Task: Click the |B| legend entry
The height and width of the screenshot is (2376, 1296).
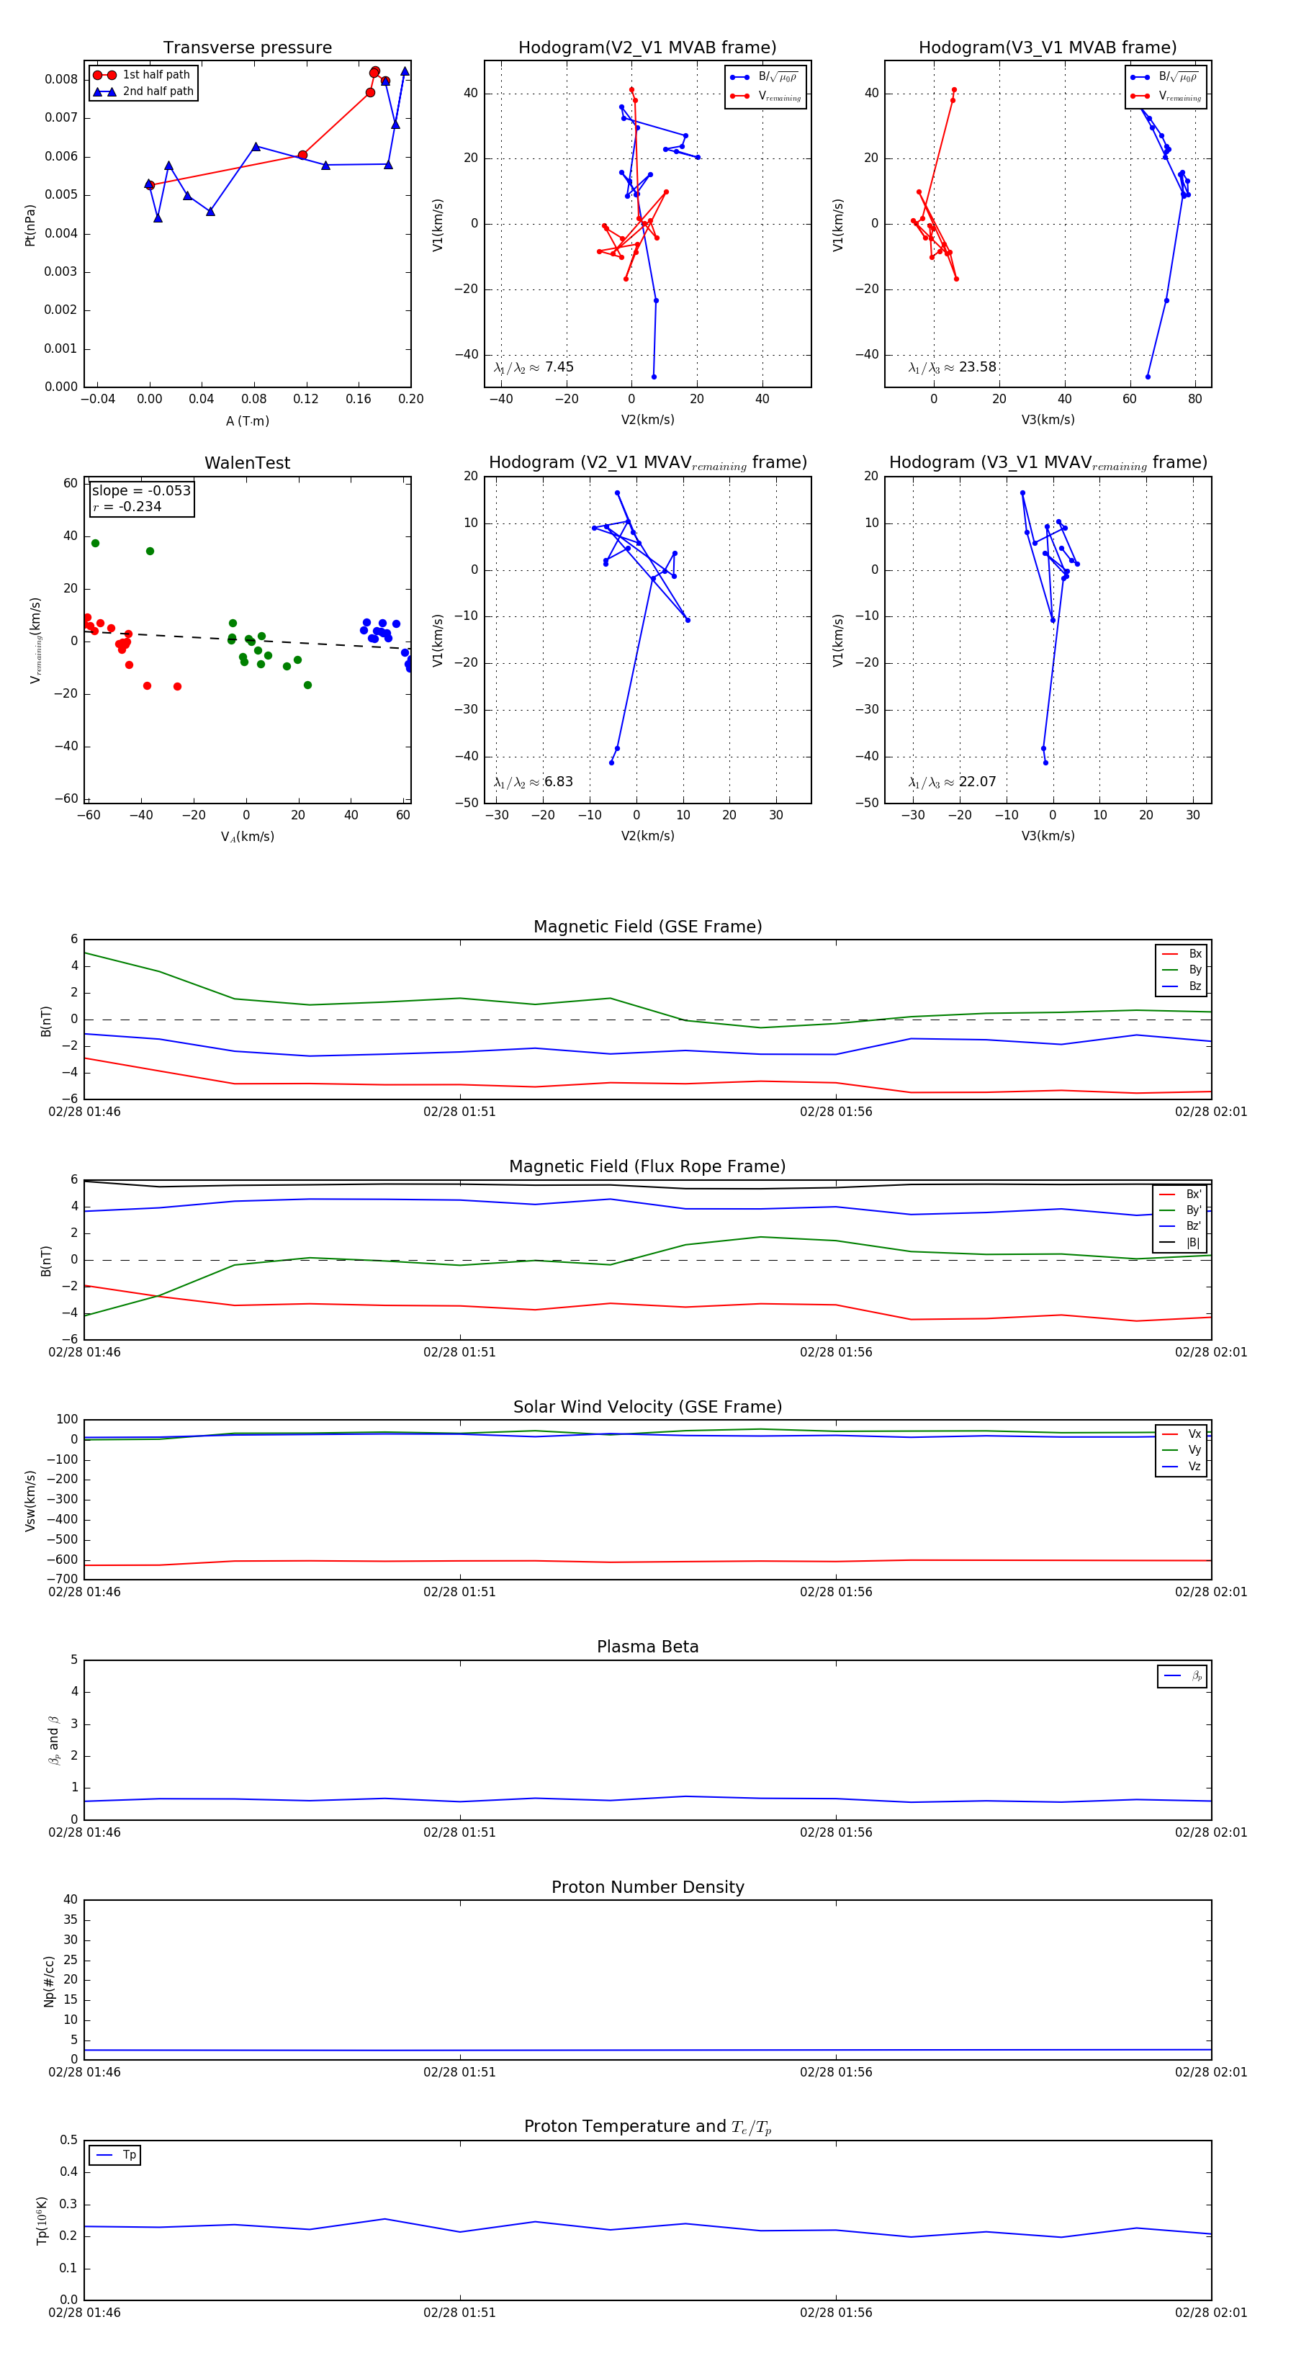Action: [x=1180, y=1243]
